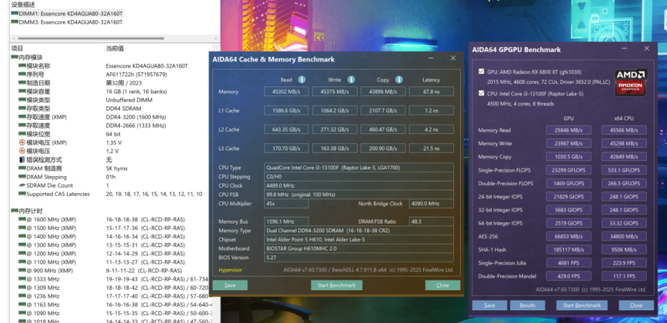
Task: Click GPU Memory Read value 25846 MB/s
Action: click(568, 130)
